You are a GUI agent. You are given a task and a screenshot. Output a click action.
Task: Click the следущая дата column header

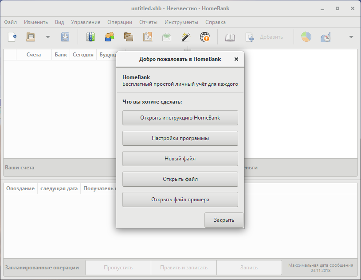[x=59, y=188]
